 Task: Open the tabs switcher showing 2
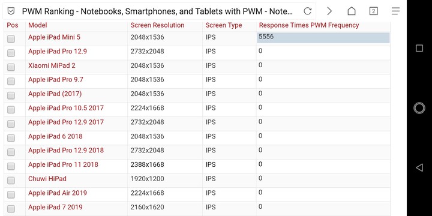point(373,11)
